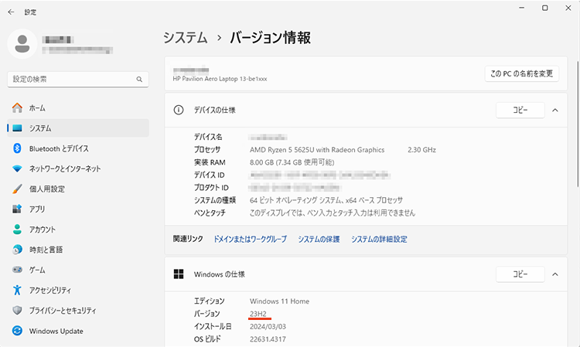Click the 64 ビット システムの種類 value
Viewport: 580px width, 347px height.
pyautogui.click(x=326, y=200)
